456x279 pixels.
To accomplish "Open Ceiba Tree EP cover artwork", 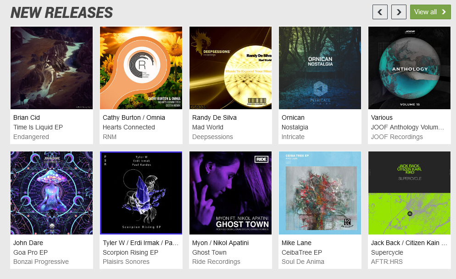I will click(320, 193).
